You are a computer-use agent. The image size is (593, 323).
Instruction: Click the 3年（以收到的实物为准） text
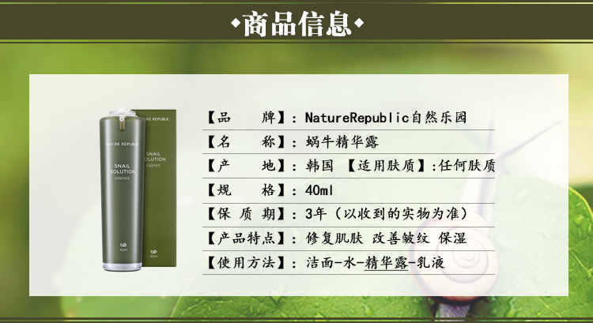387,214
